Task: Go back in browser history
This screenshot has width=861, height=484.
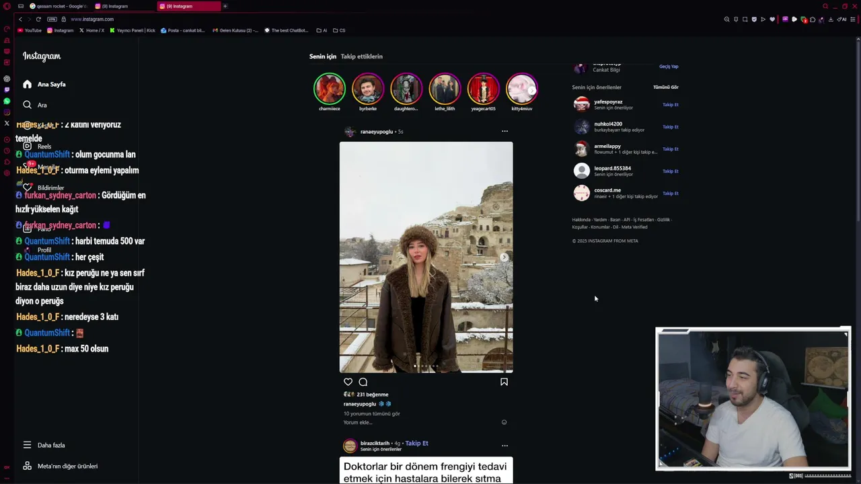Action: [20, 19]
